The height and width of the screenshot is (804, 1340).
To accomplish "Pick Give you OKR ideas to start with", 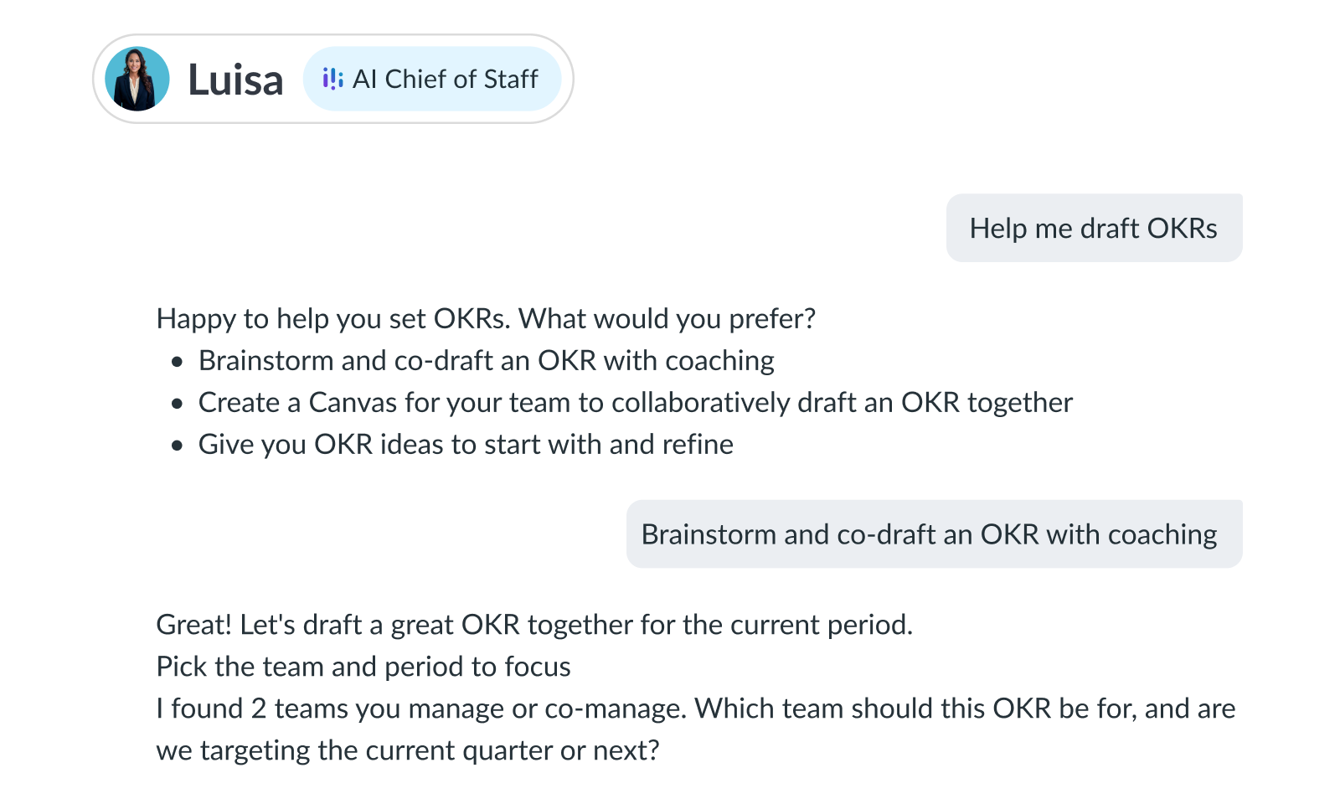I will (x=465, y=444).
